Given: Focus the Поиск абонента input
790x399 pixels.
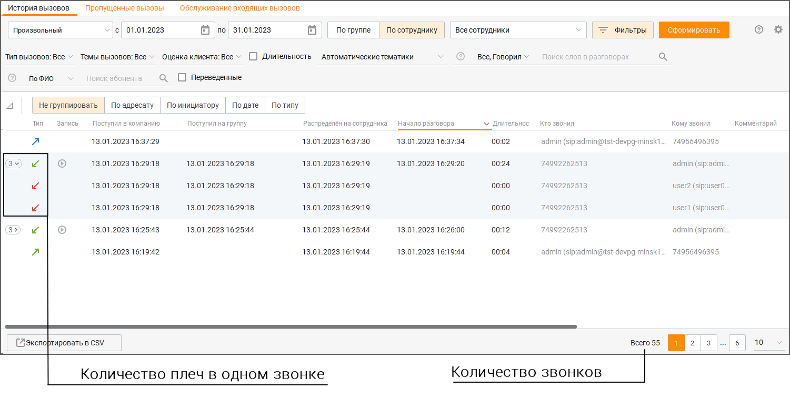Looking at the screenshot, I should (x=121, y=78).
